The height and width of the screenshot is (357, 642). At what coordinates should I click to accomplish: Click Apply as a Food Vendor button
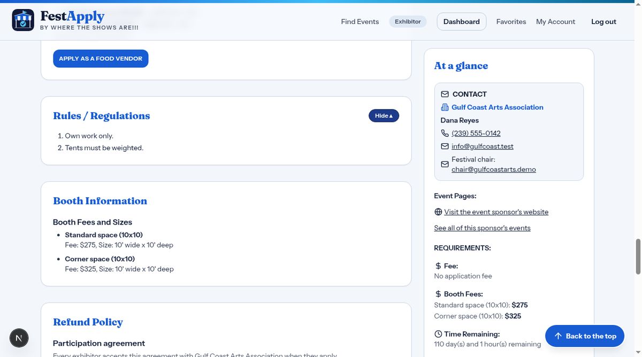[x=101, y=59]
